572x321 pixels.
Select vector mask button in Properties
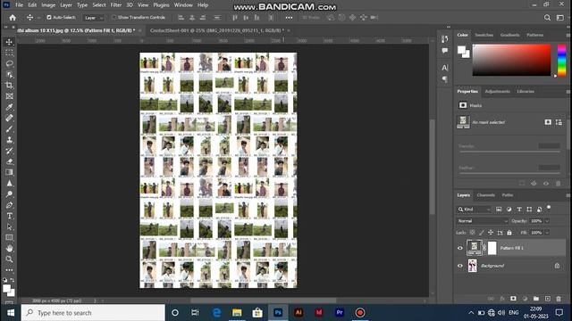tap(559, 122)
